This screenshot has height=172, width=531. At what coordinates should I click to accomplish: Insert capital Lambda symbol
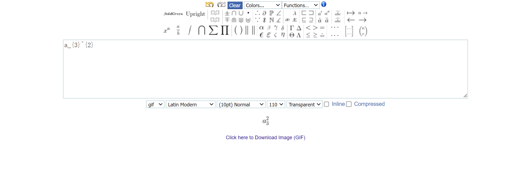299,35
